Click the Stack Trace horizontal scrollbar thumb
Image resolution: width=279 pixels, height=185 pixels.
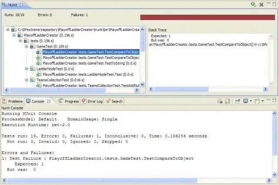[181, 89]
